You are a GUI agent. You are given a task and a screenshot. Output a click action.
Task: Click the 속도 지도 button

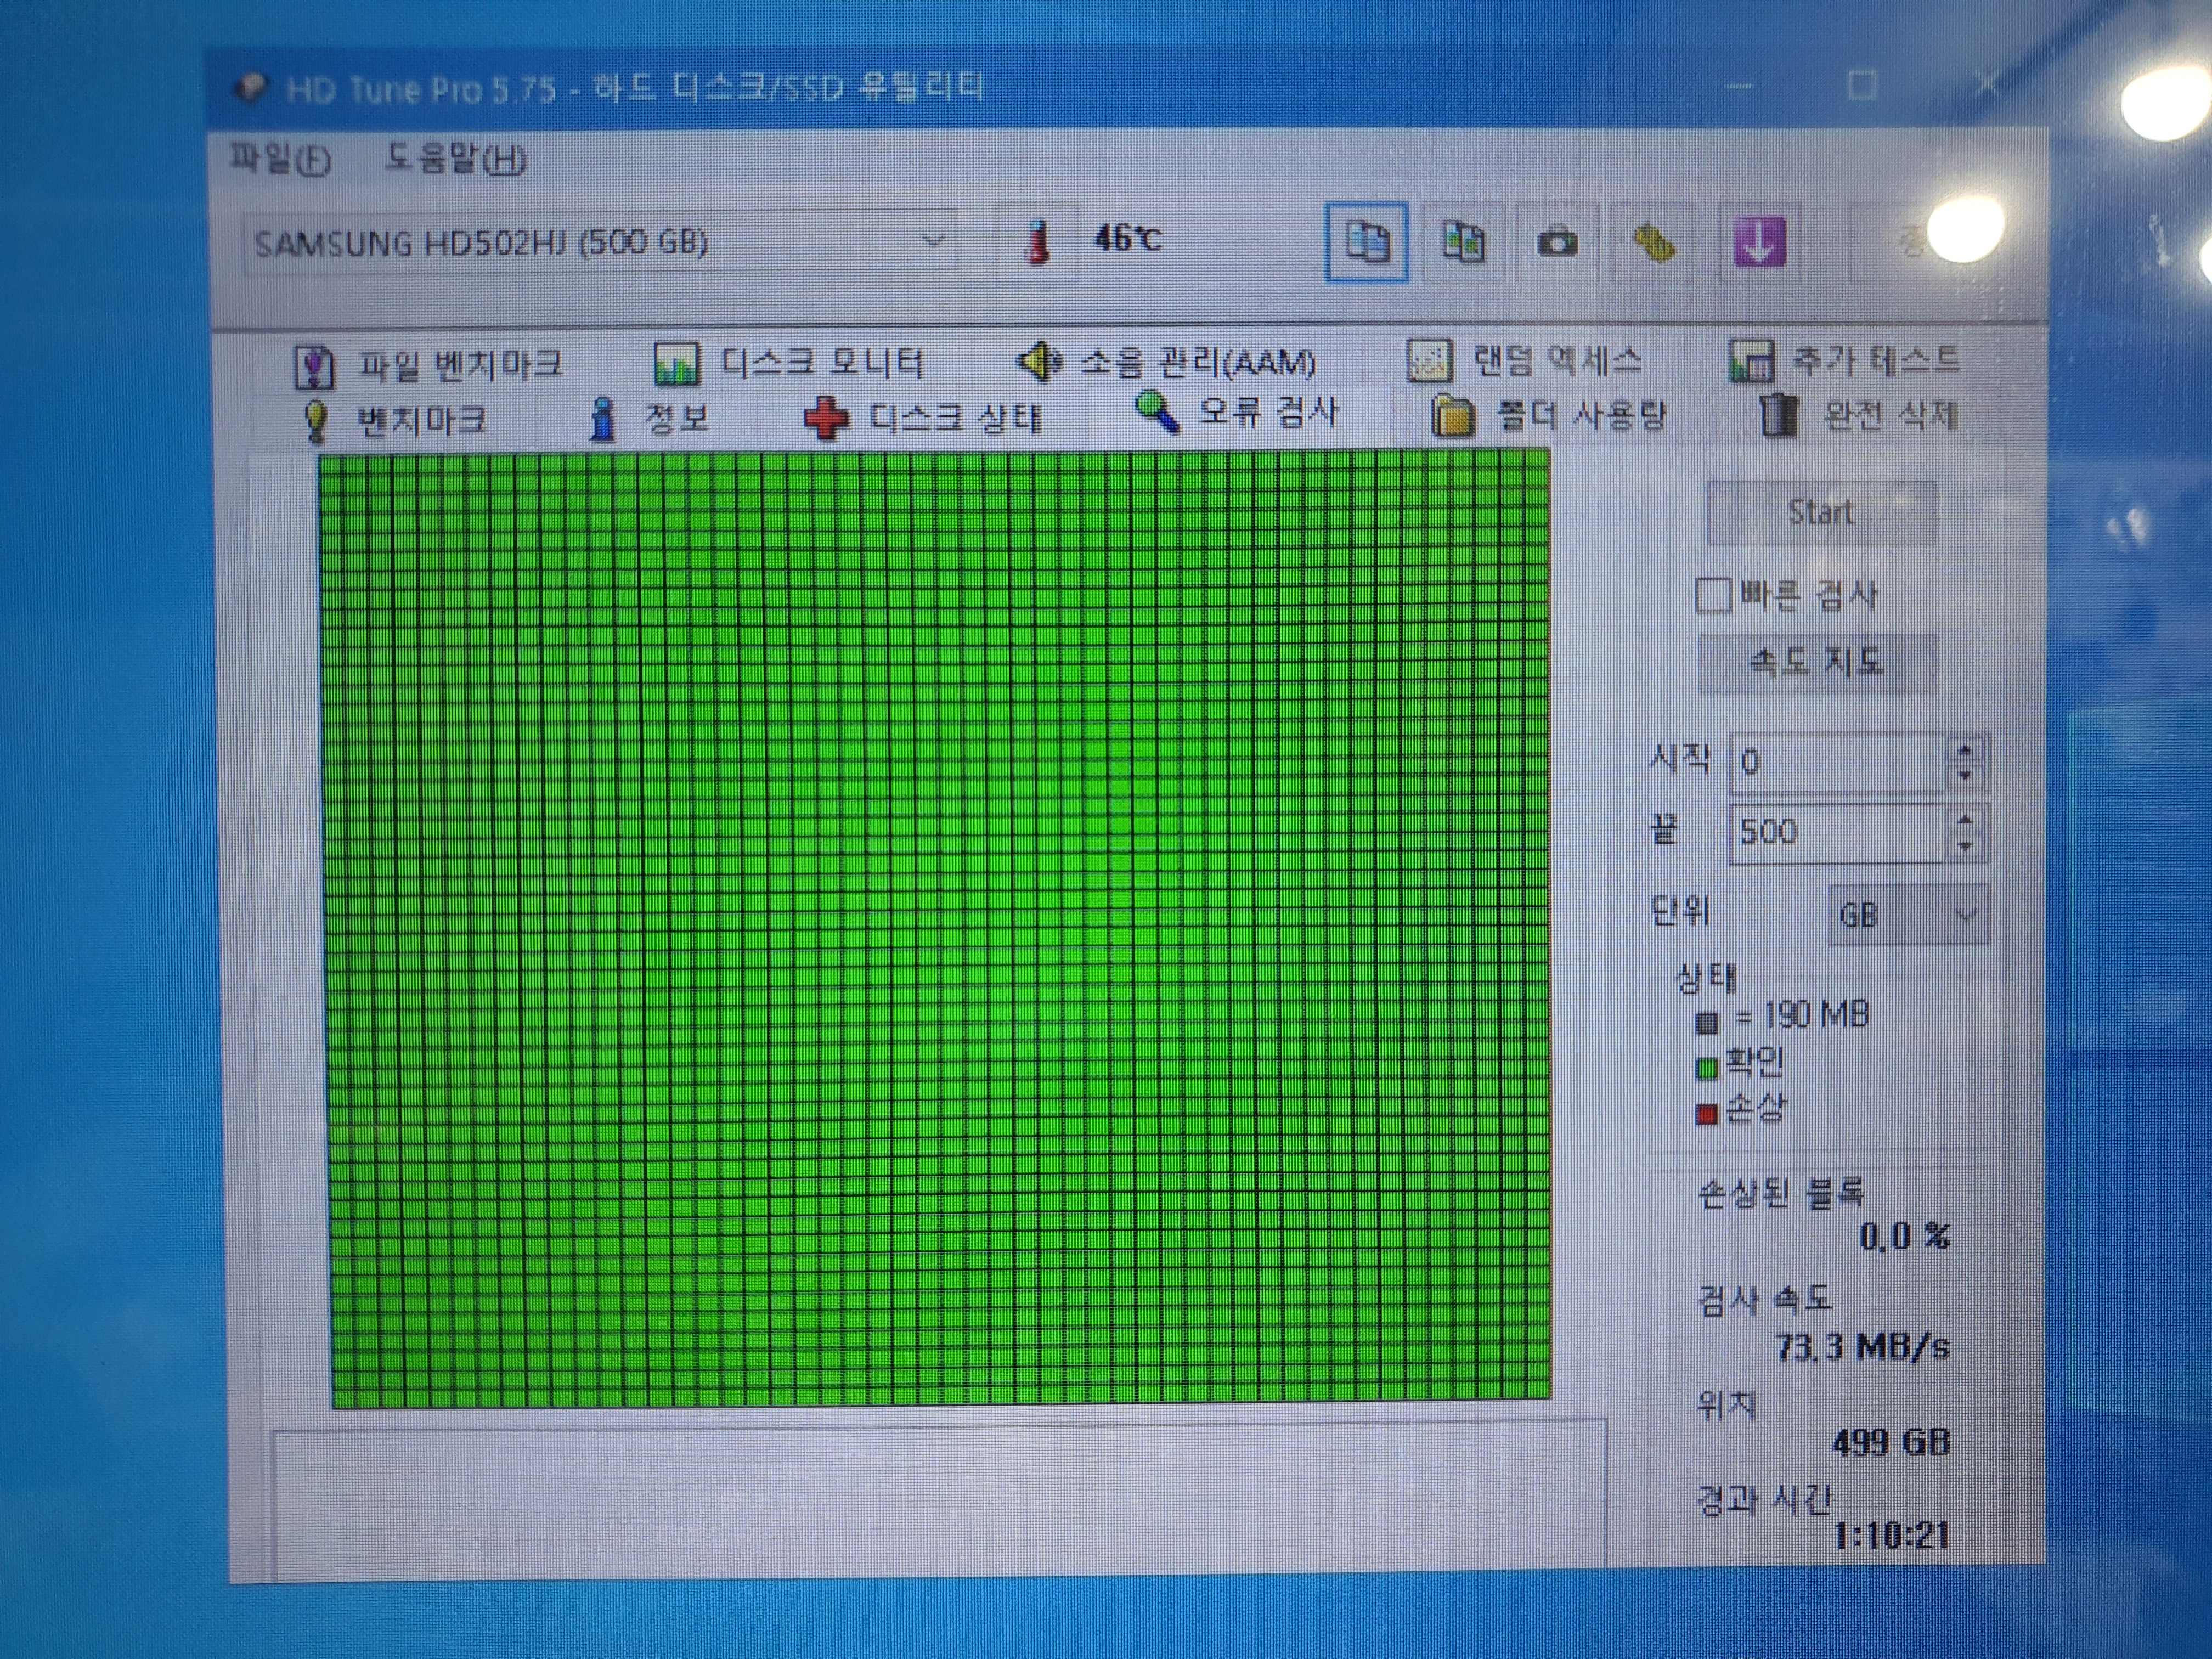pyautogui.click(x=1817, y=662)
